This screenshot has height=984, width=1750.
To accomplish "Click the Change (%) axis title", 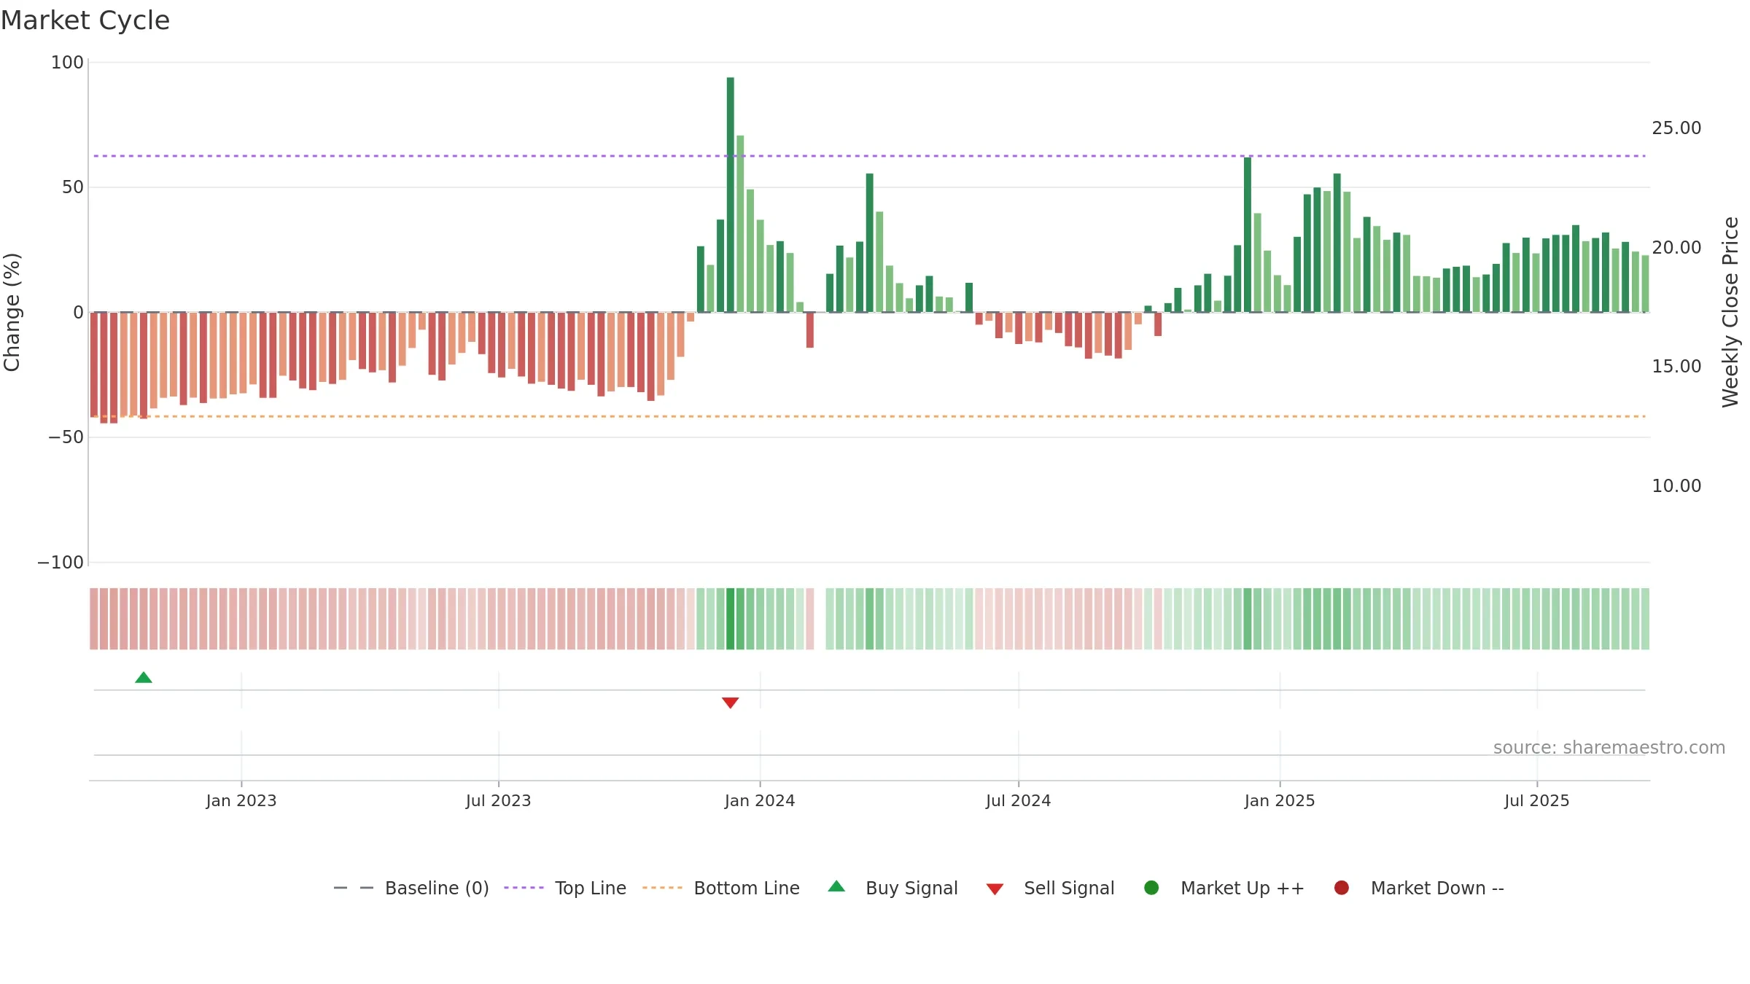I will (x=12, y=312).
